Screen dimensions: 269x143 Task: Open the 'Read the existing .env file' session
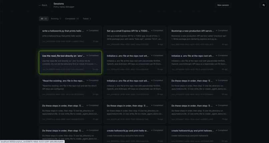tap(70, 87)
